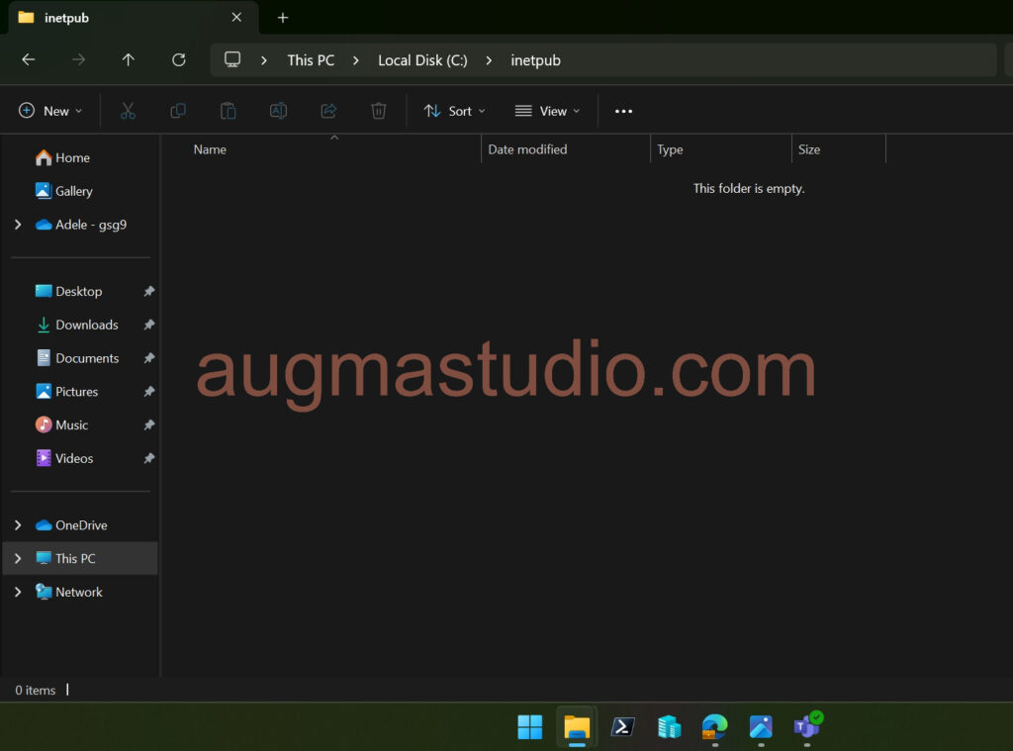Open the Sort options dropdown

click(455, 111)
